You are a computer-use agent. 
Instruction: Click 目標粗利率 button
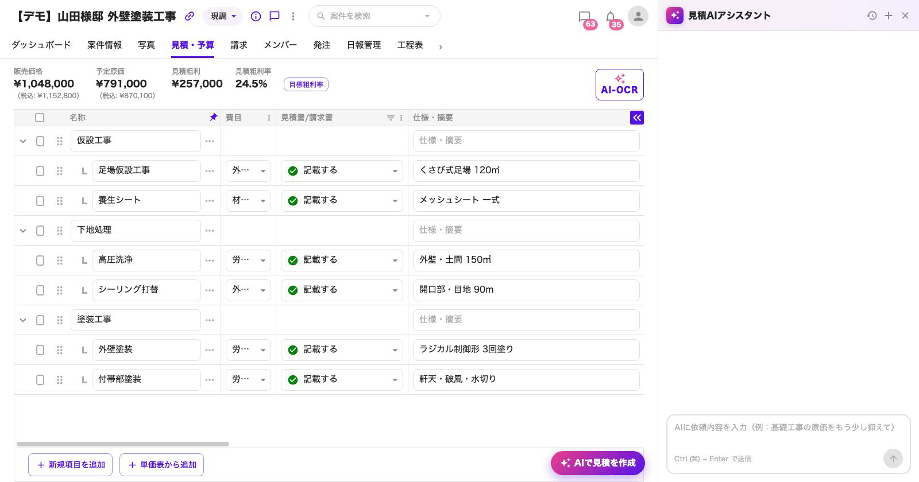coord(306,84)
